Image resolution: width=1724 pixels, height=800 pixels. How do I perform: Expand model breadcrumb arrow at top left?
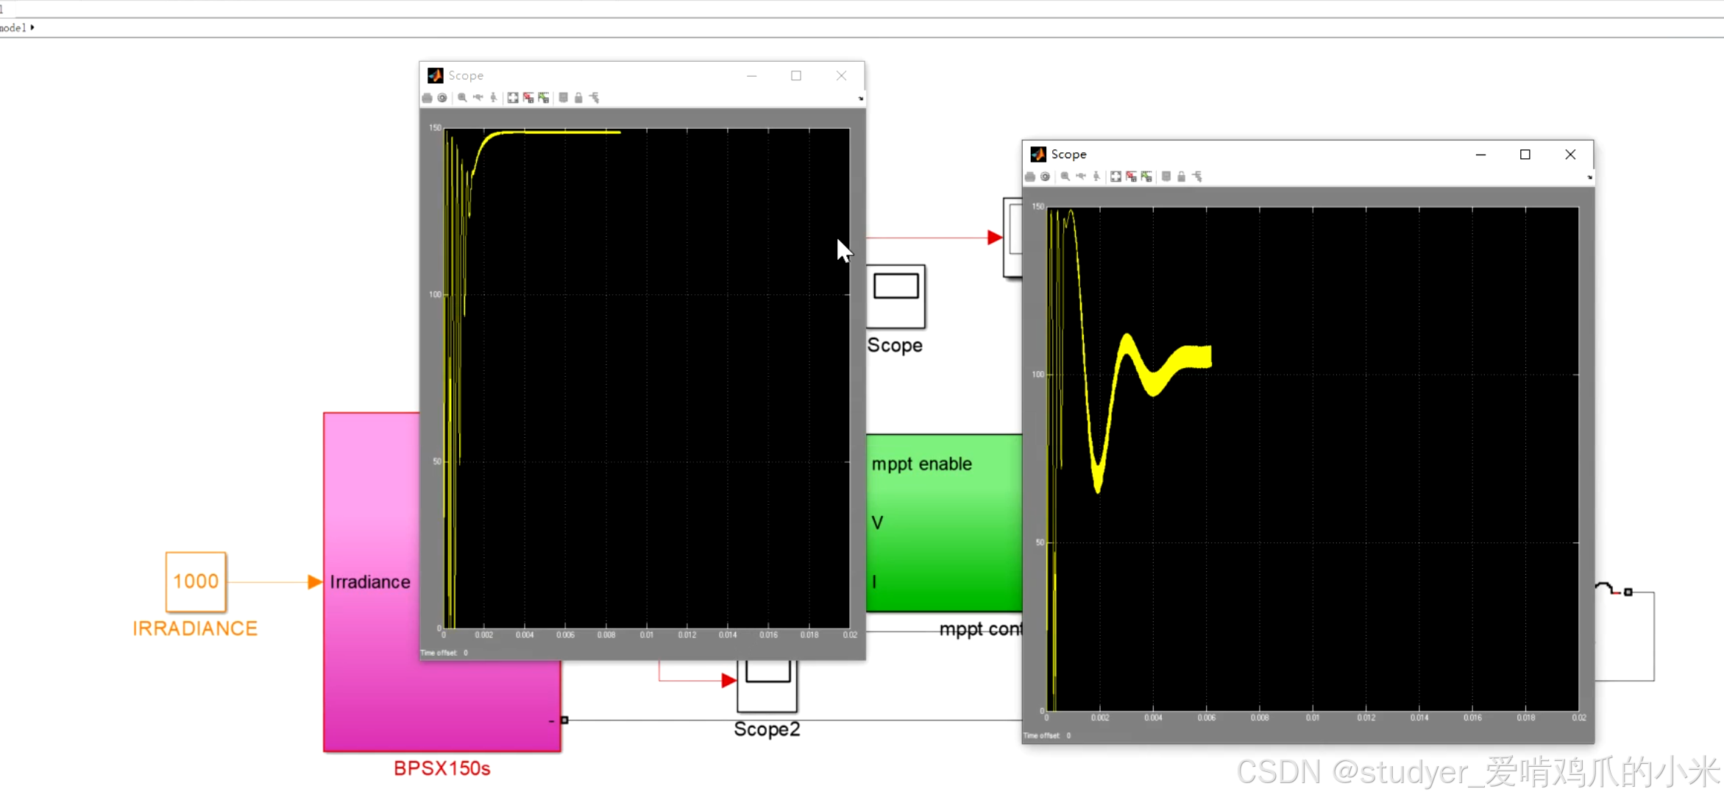pyautogui.click(x=32, y=27)
